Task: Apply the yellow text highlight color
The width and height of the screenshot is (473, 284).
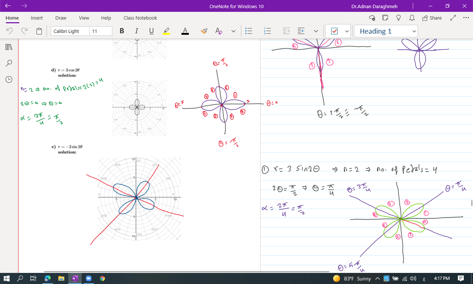Action: click(x=166, y=31)
